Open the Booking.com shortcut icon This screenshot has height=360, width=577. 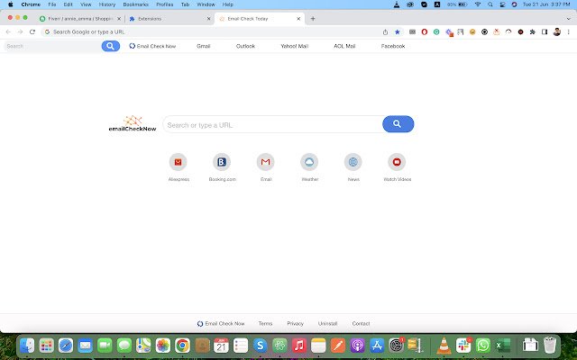pos(222,162)
